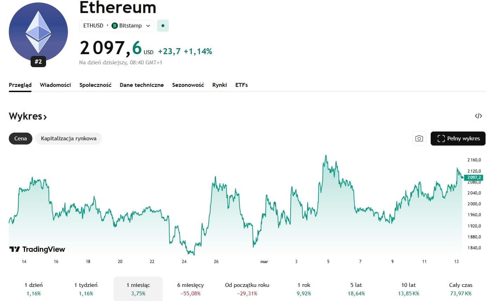488x301 pixels.
Task: Select the Cały czas time range
Action: 461,289
